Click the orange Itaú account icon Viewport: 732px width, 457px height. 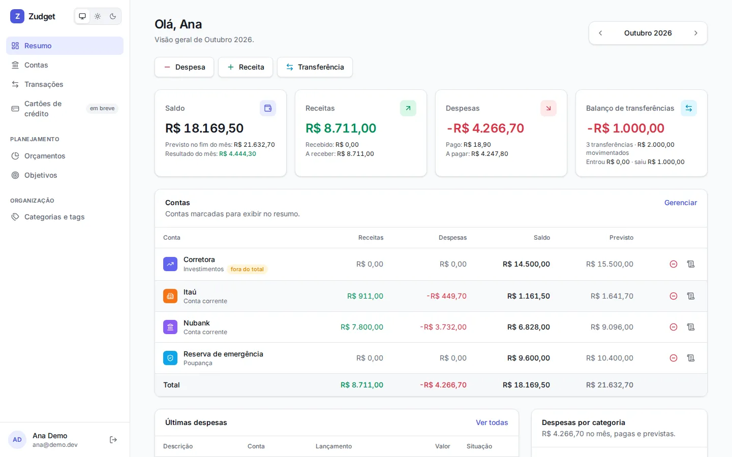[x=170, y=296]
